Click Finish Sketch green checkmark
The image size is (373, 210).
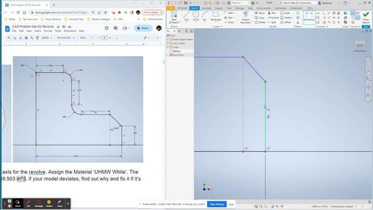tap(366, 17)
